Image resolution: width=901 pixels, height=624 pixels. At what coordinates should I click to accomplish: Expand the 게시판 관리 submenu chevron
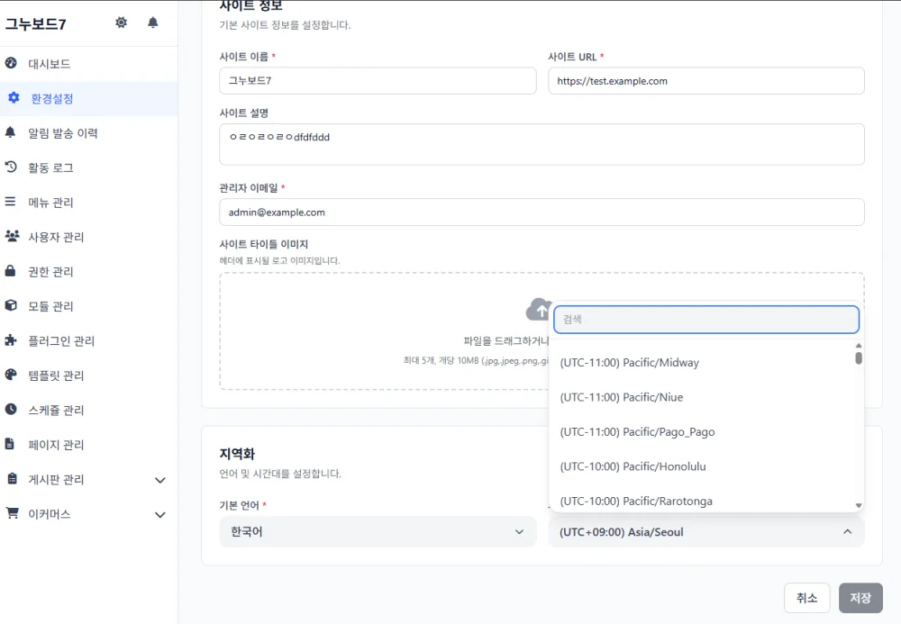click(160, 480)
